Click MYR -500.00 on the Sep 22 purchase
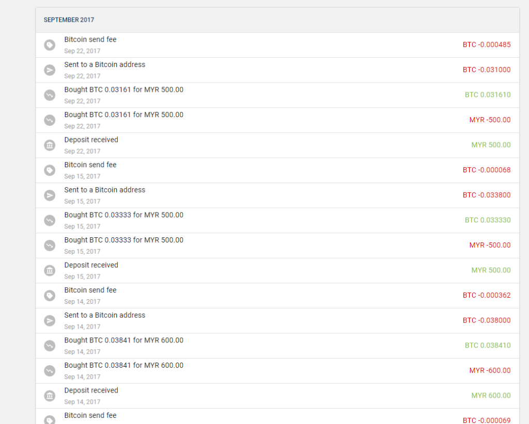 490,120
